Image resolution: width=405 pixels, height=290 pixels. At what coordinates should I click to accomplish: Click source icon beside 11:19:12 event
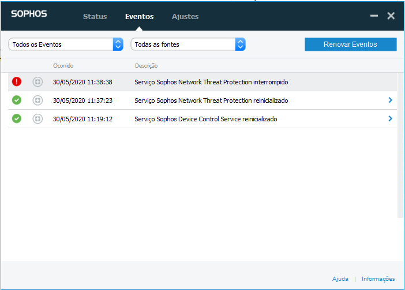tap(37, 119)
